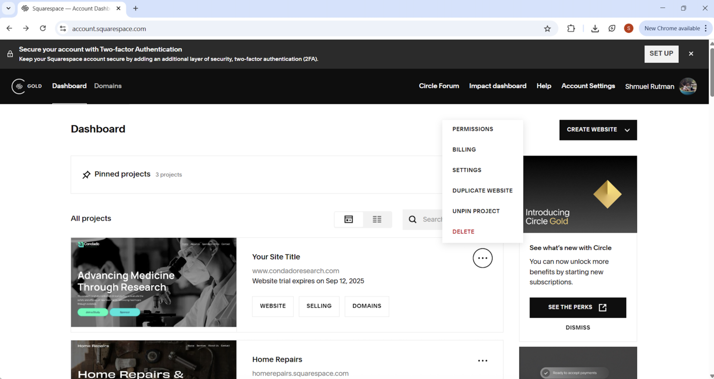Open the Circle Forum link

pos(439,86)
